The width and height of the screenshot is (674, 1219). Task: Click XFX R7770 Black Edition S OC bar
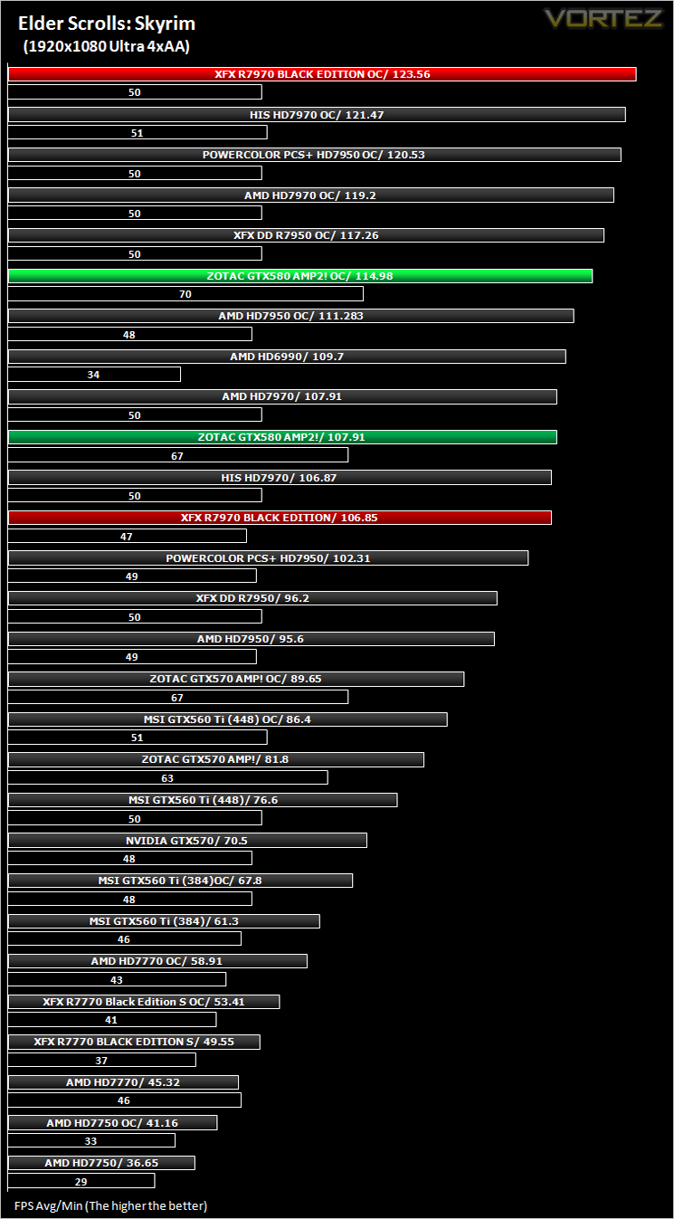pyautogui.click(x=144, y=1002)
